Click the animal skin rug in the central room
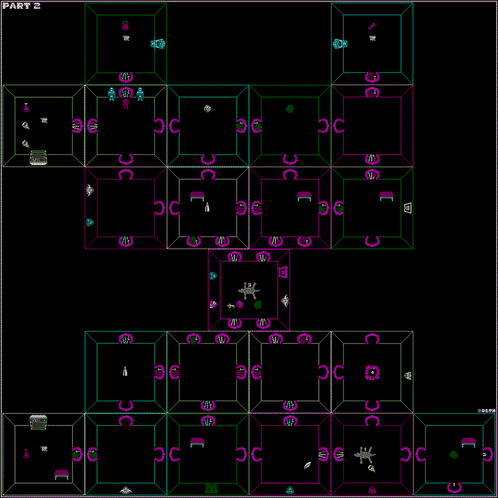This screenshot has width=498, height=498. tap(249, 291)
